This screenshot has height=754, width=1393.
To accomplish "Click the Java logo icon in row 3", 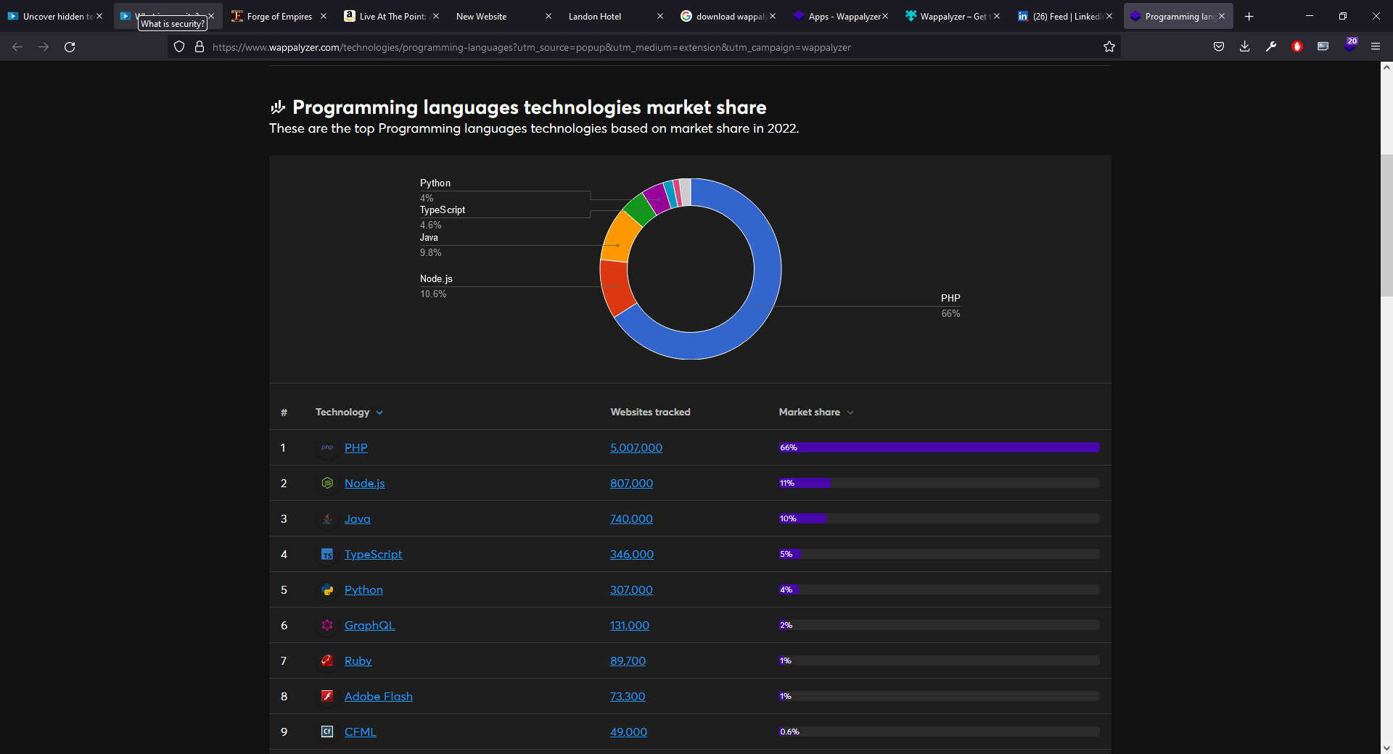I will click(327, 518).
